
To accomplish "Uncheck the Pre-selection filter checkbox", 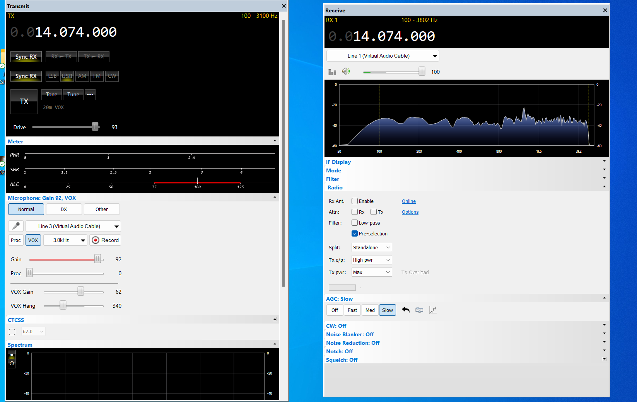I will point(355,233).
